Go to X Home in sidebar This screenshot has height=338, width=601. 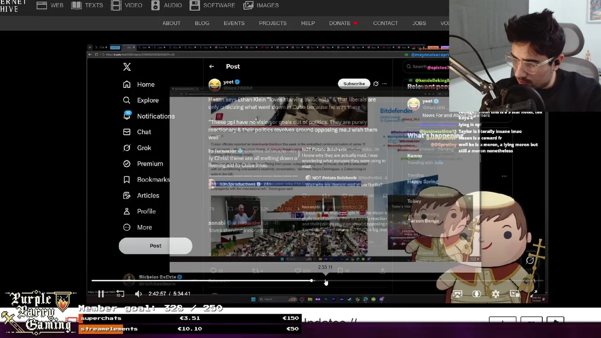pyautogui.click(x=139, y=84)
